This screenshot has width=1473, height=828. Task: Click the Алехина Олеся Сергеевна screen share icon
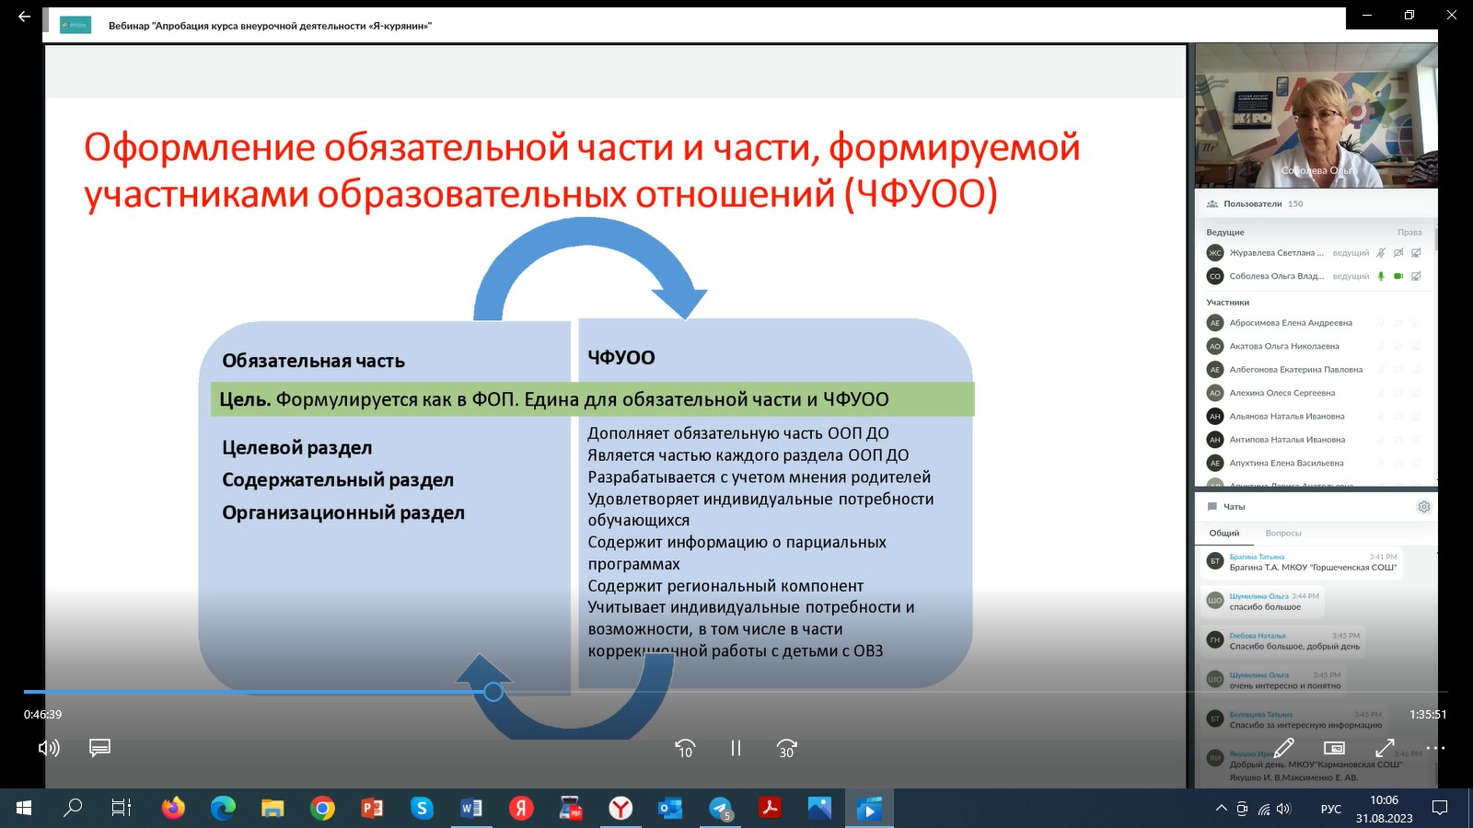(x=1416, y=393)
